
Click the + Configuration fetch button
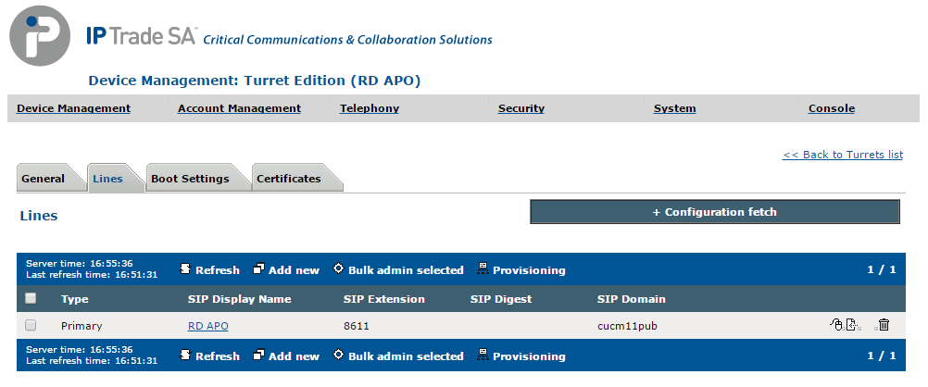click(x=714, y=212)
